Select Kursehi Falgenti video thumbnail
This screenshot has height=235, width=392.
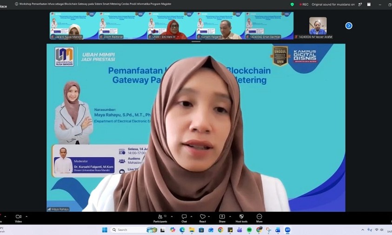tap(220, 26)
